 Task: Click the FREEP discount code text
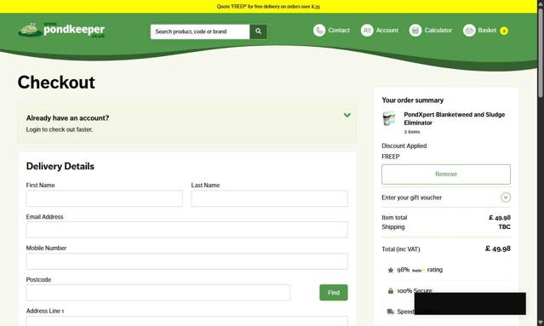(x=391, y=157)
